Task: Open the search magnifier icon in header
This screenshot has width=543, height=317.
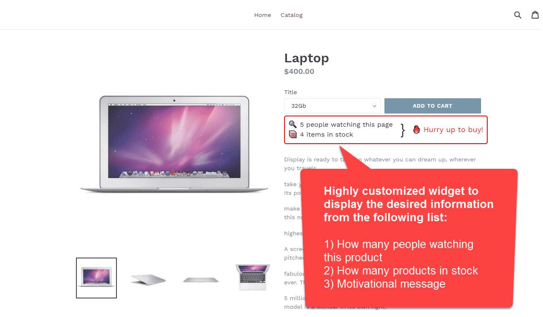Action: pos(517,15)
